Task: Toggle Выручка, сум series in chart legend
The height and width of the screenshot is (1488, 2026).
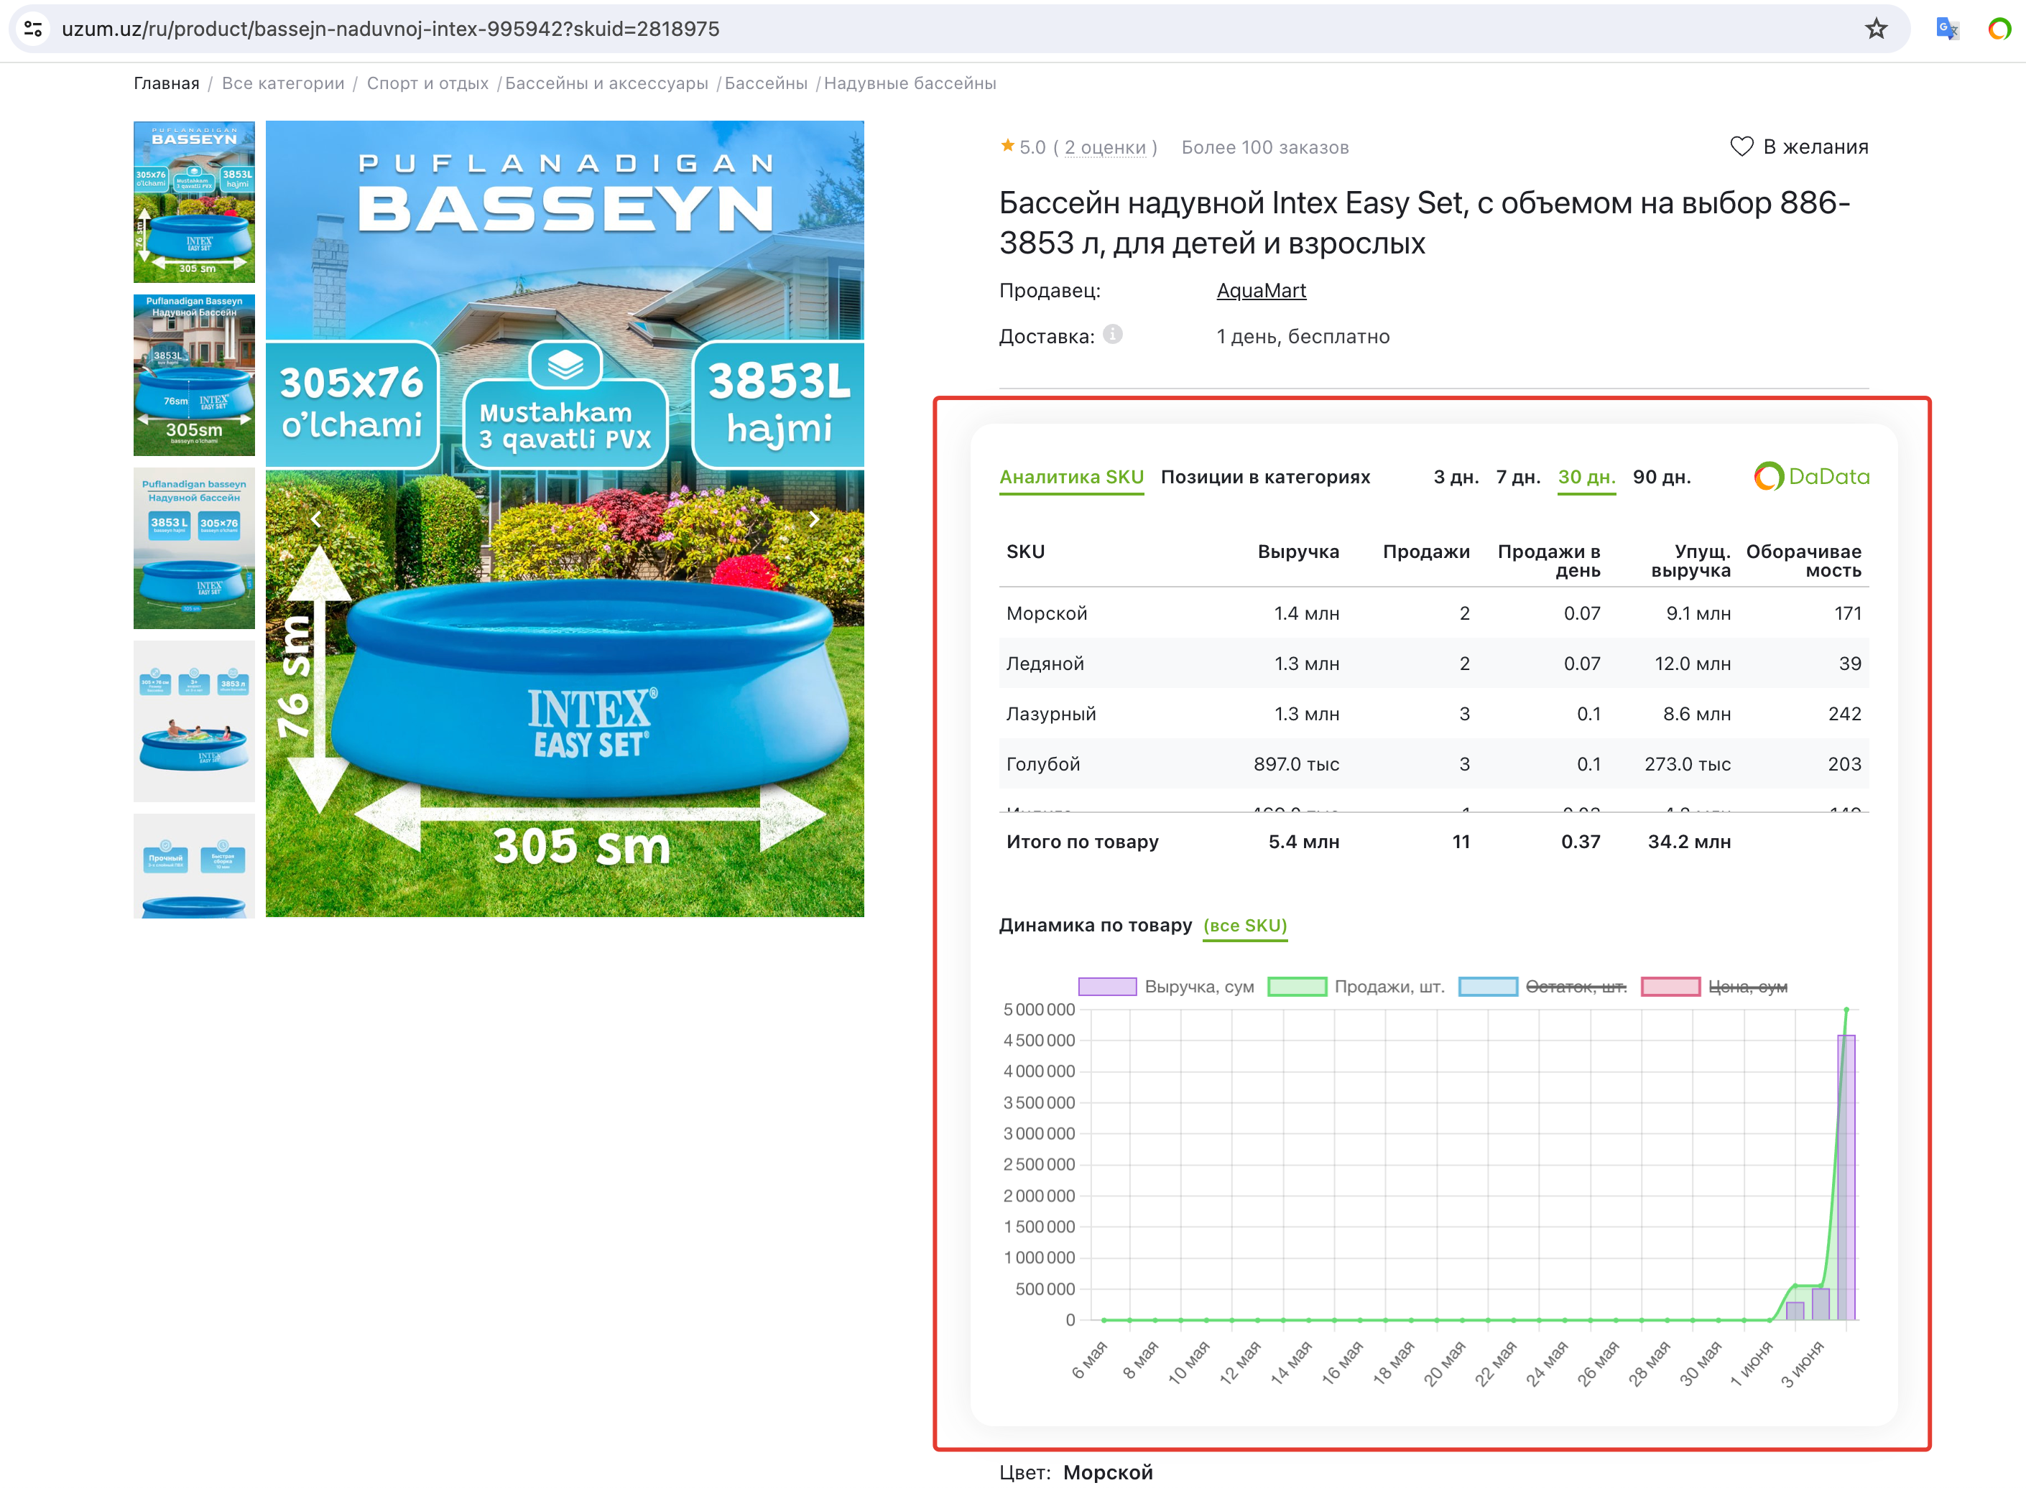Action: pos(1107,986)
